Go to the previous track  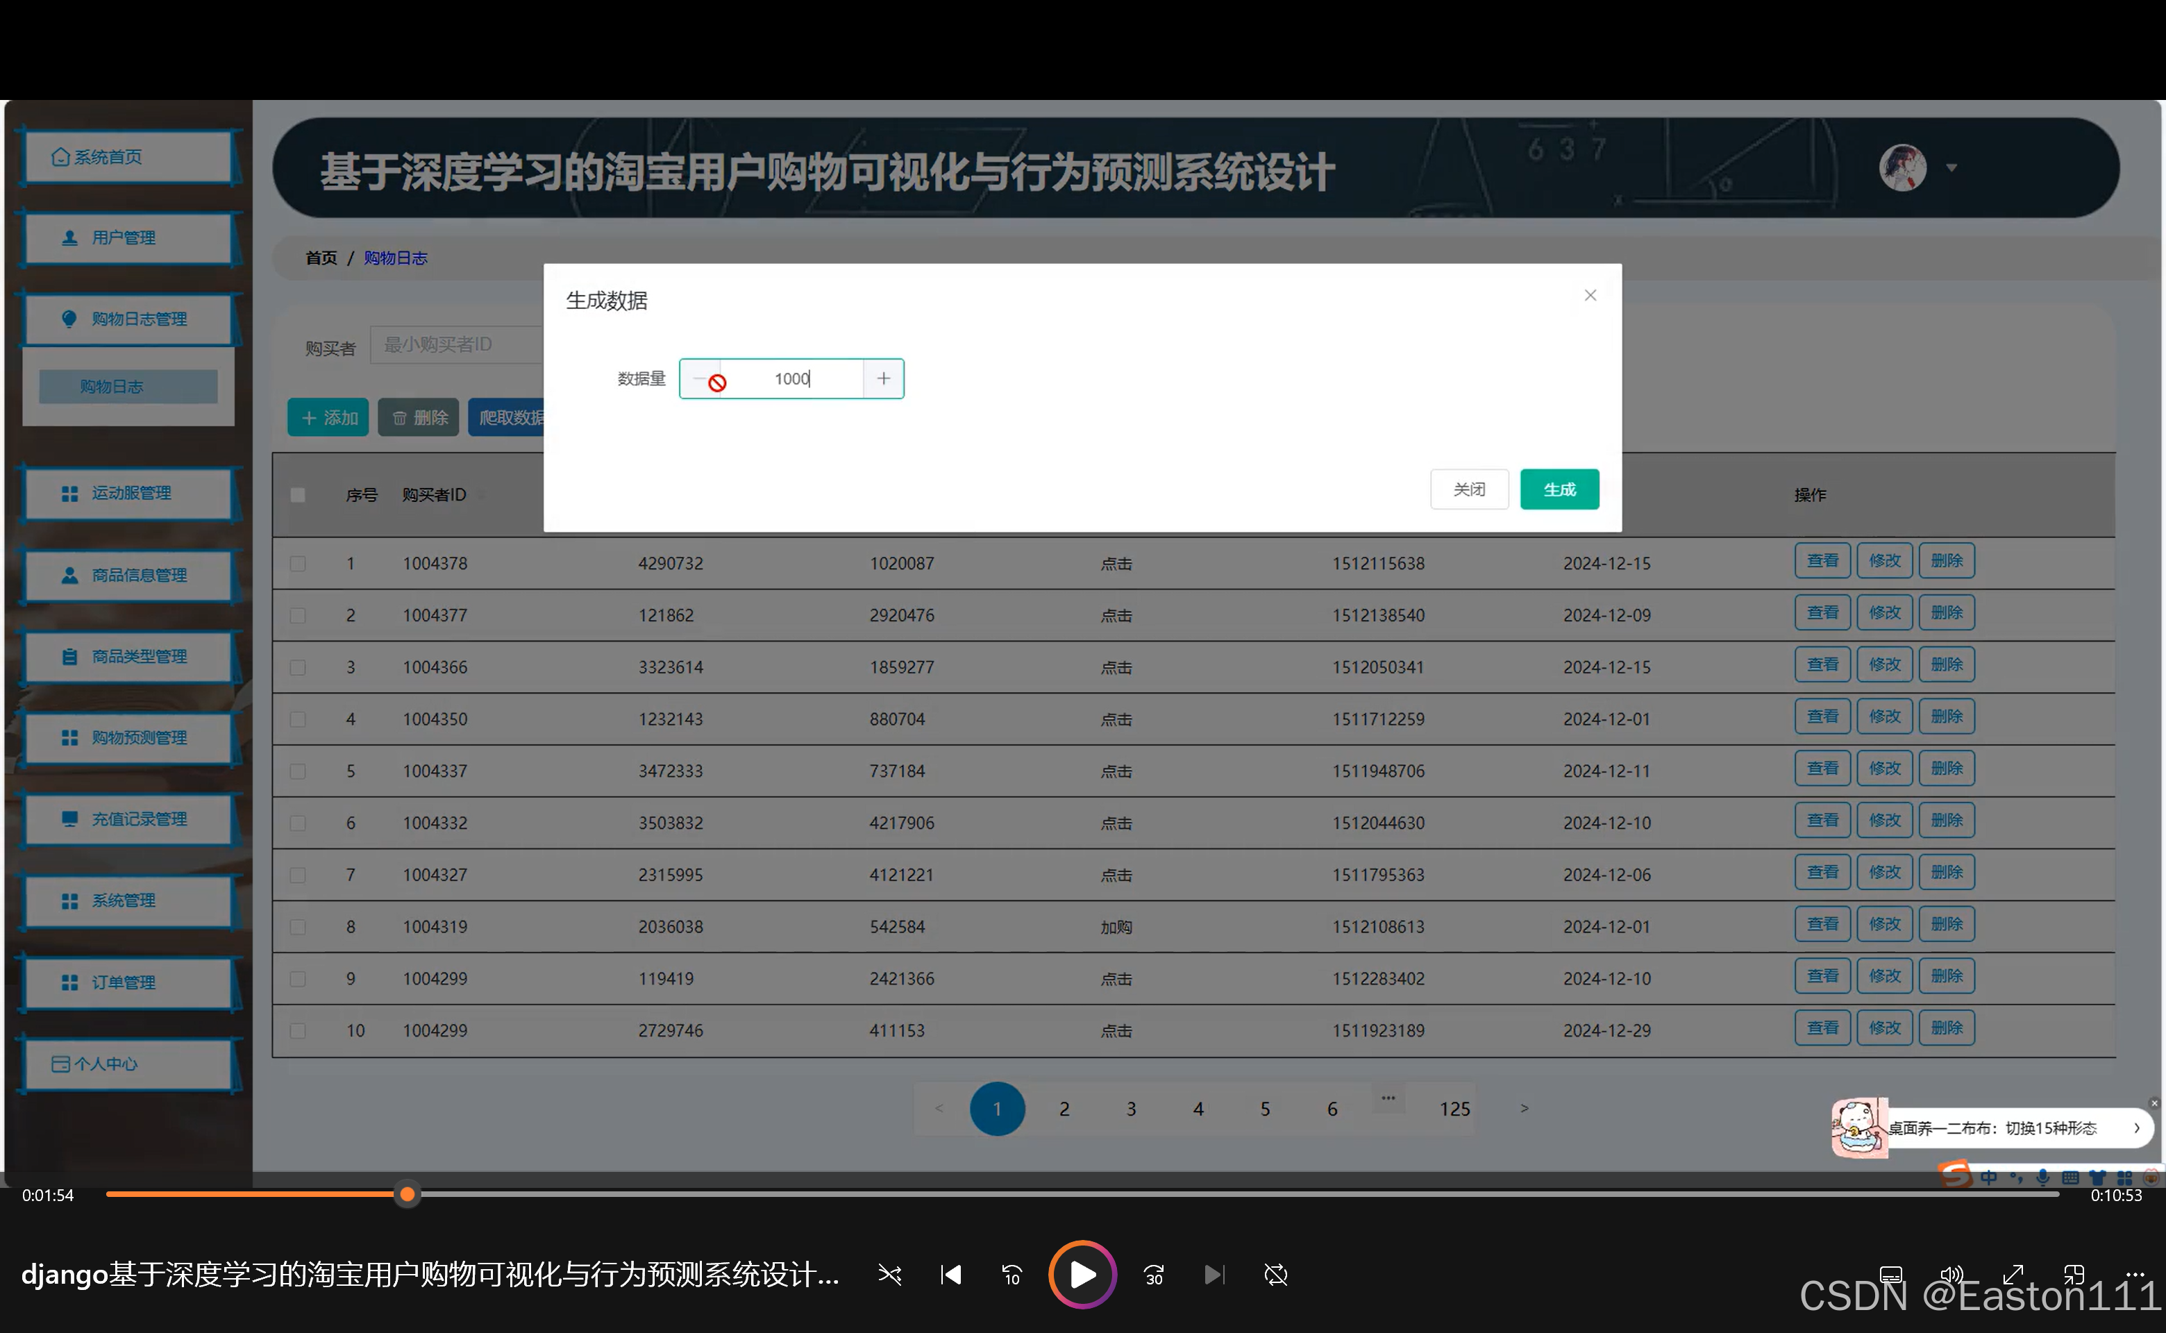coord(951,1275)
